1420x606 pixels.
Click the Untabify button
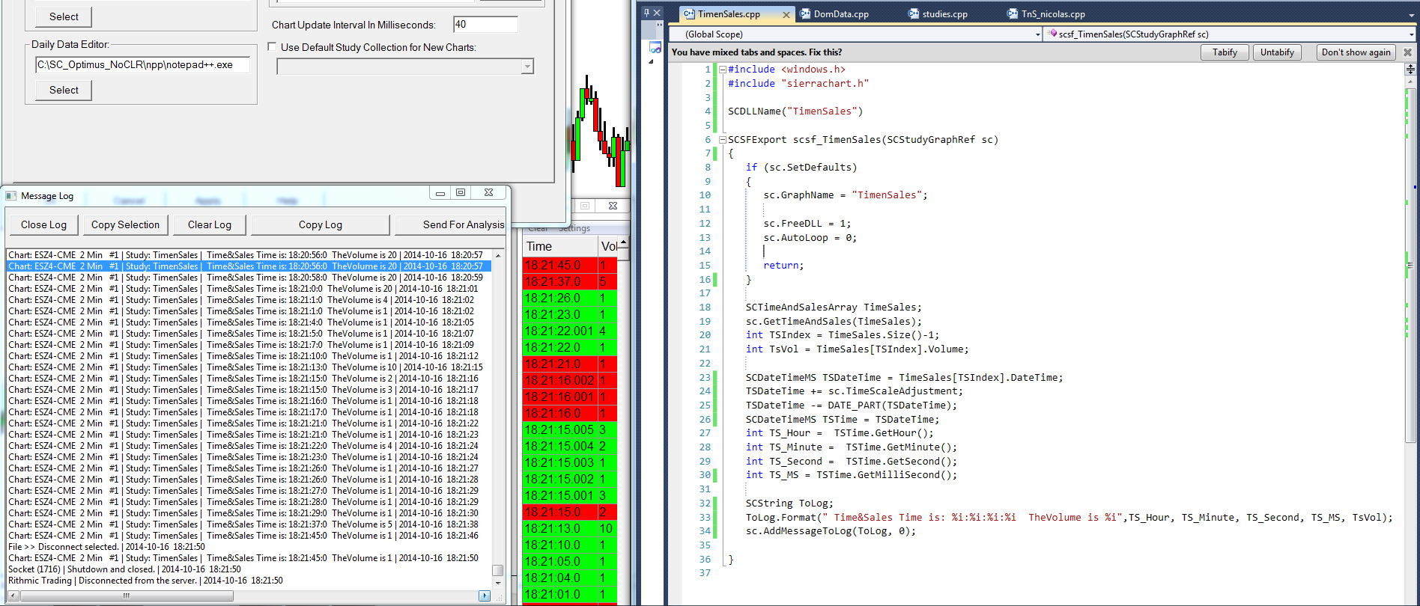1277,52
